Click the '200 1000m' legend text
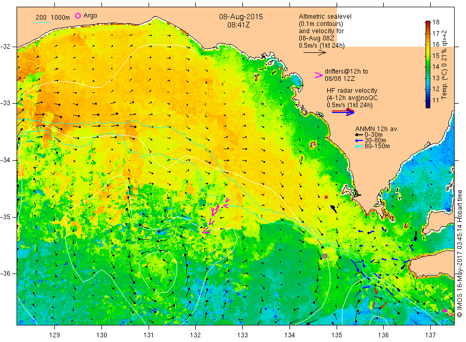466x342 pixels. click(53, 18)
